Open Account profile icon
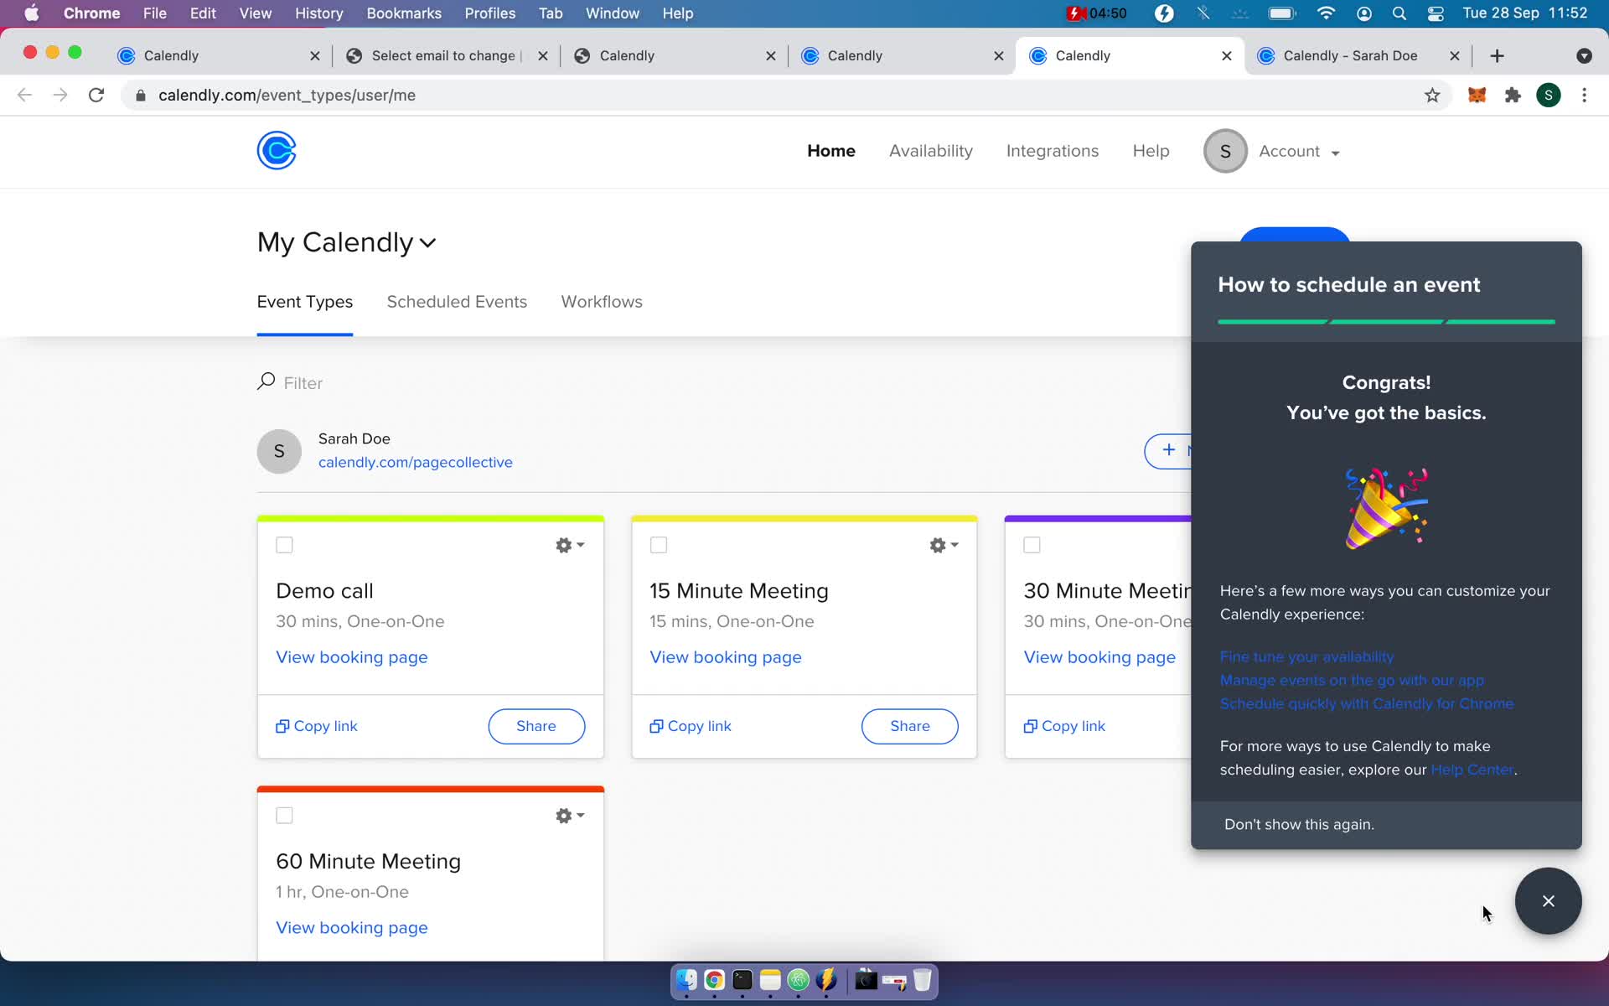The height and width of the screenshot is (1006, 1609). pyautogui.click(x=1224, y=151)
